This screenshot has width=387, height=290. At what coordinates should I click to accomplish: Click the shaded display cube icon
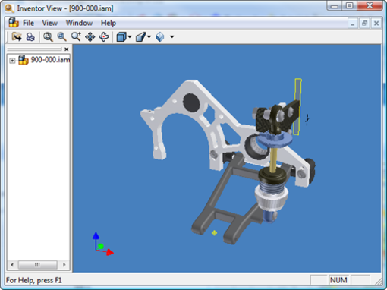click(121, 37)
